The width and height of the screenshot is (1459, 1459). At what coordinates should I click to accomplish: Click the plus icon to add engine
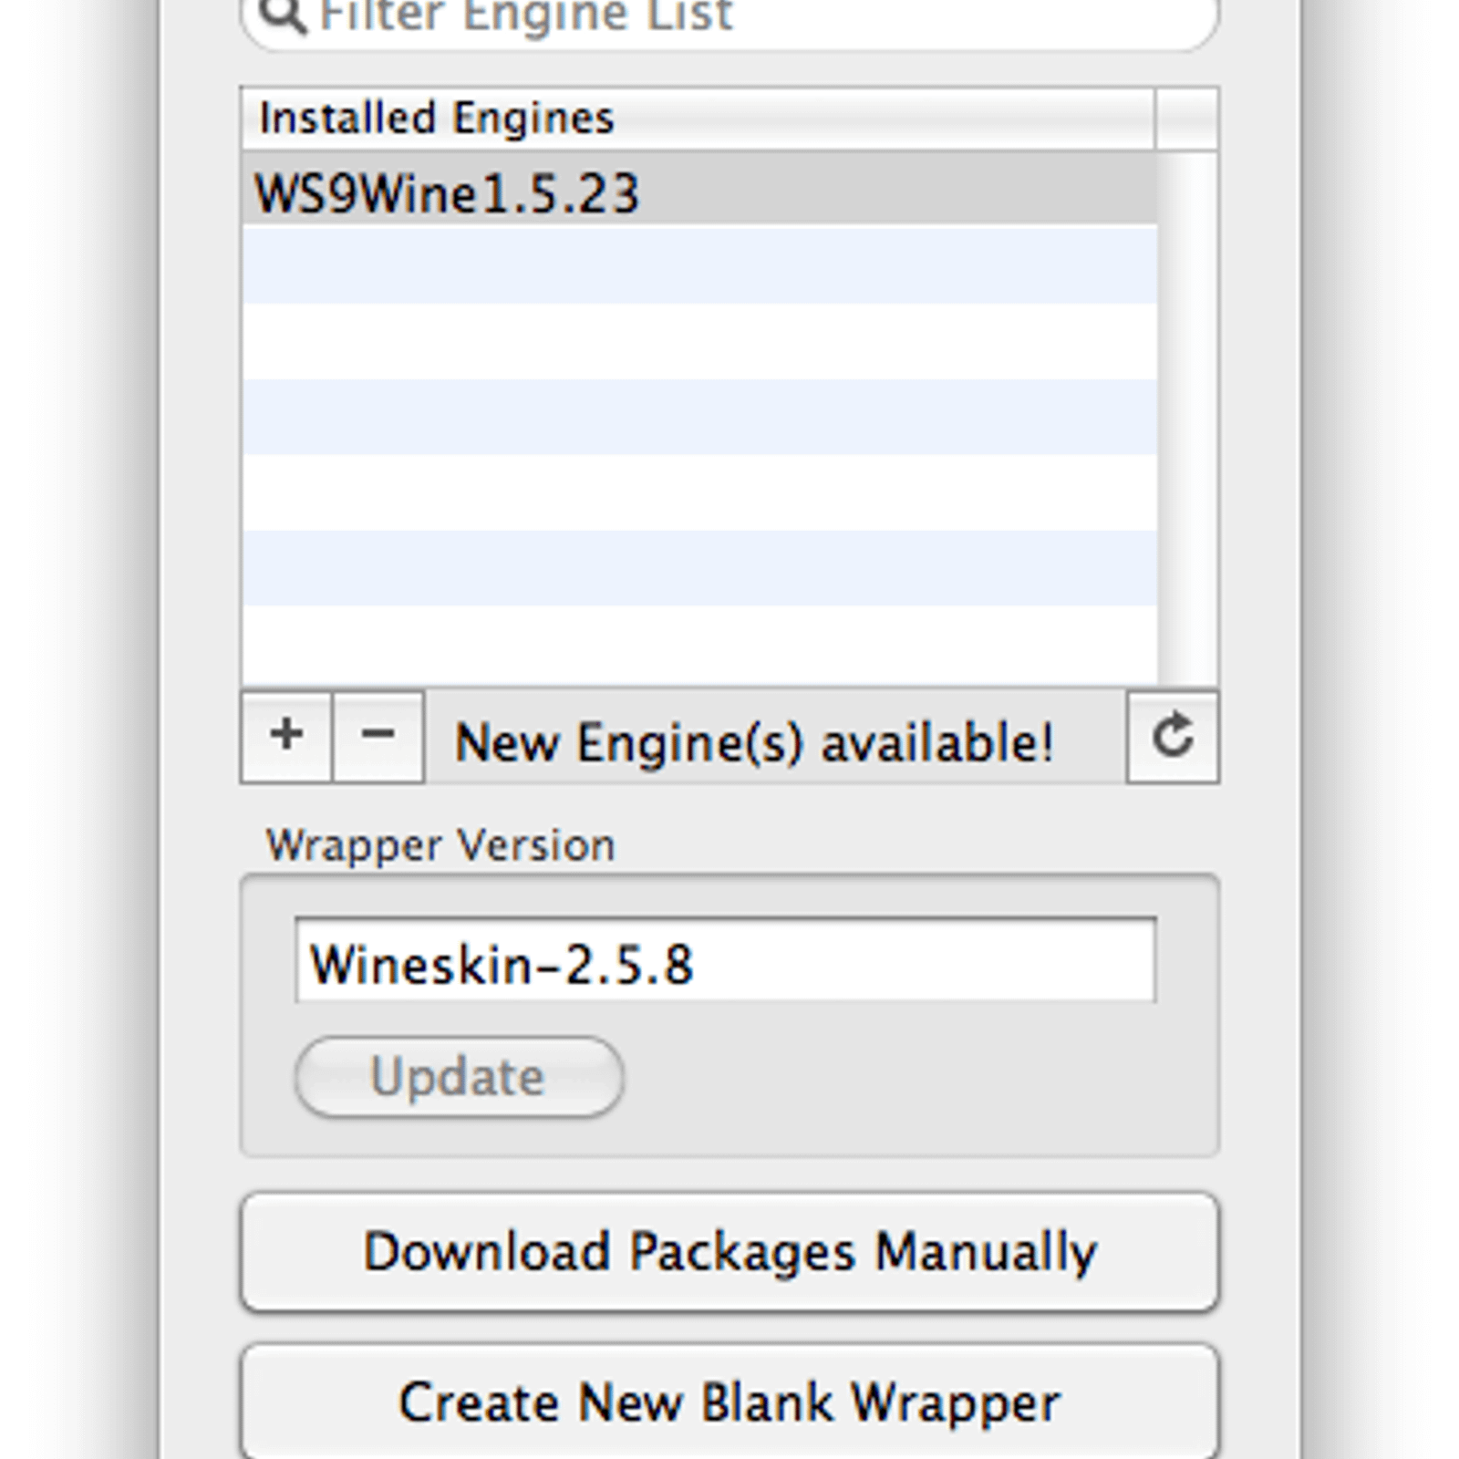pyautogui.click(x=286, y=736)
